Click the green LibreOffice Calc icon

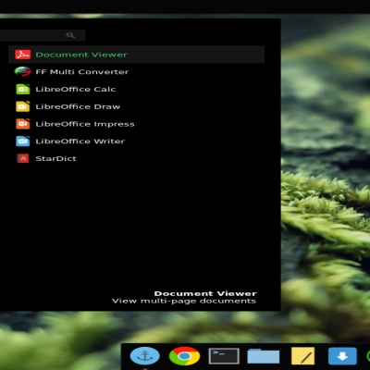(23, 89)
